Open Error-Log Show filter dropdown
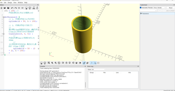Image resolution: width=175 pixels, height=91 pixels. [99, 70]
